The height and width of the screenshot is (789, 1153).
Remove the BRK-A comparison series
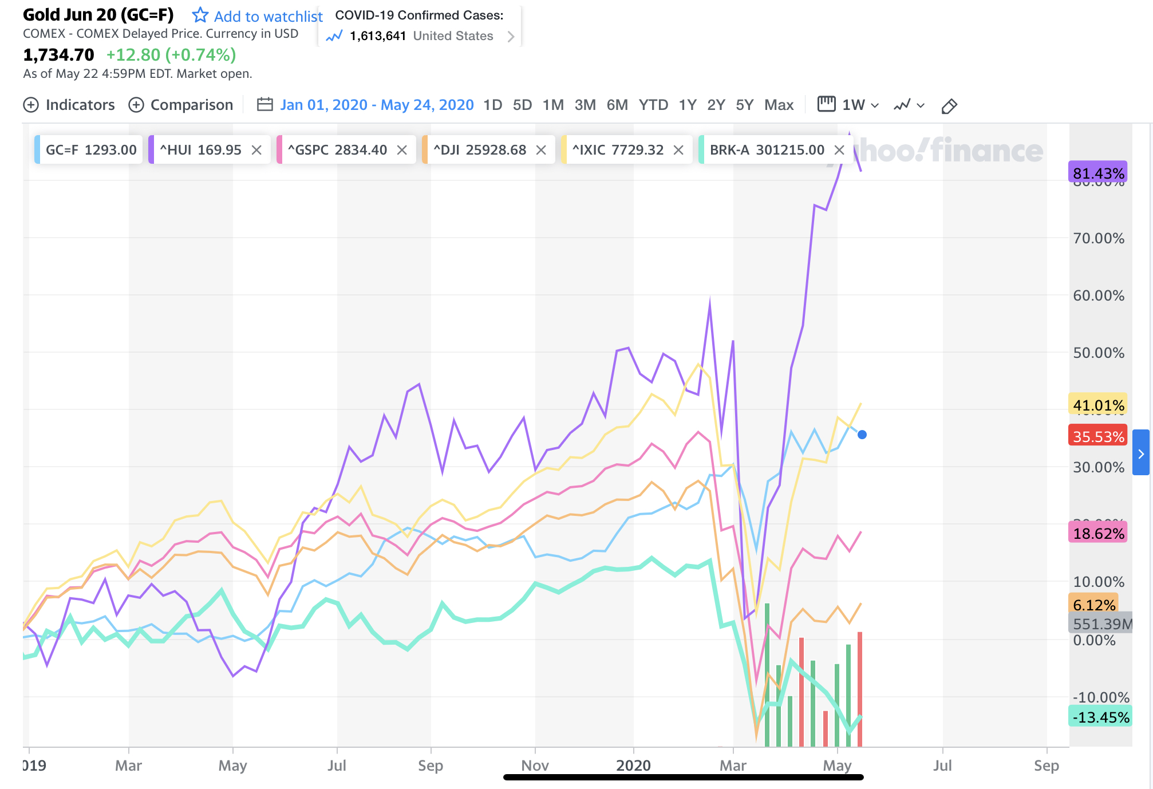[x=839, y=150]
